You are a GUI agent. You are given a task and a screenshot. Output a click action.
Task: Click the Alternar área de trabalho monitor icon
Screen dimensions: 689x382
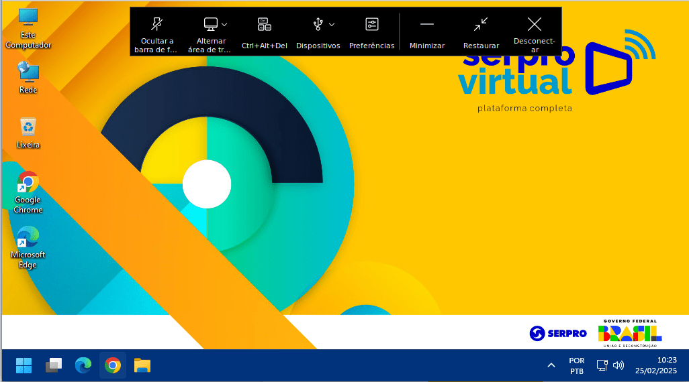pos(210,24)
